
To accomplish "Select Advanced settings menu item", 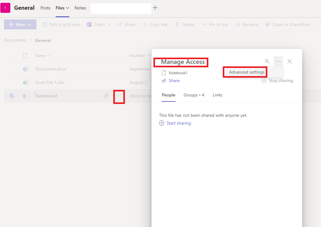I will tap(247, 72).
